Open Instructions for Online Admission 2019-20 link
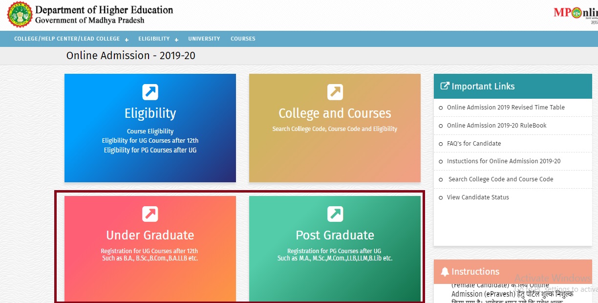This screenshot has width=598, height=303. click(503, 161)
